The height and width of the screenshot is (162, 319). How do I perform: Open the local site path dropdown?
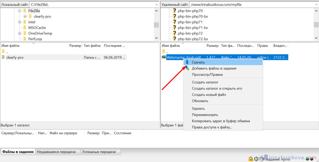pos(156,5)
